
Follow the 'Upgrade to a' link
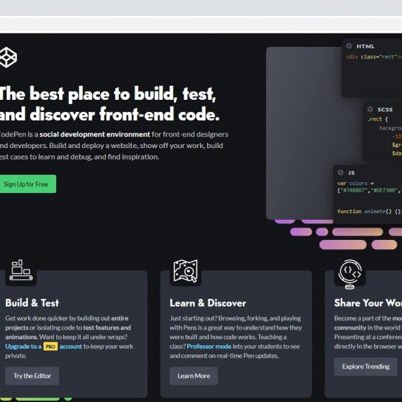click(23, 347)
